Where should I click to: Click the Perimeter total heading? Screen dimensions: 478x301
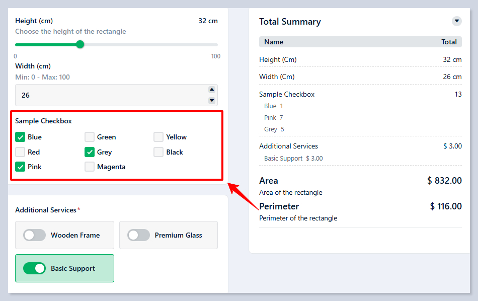click(279, 206)
